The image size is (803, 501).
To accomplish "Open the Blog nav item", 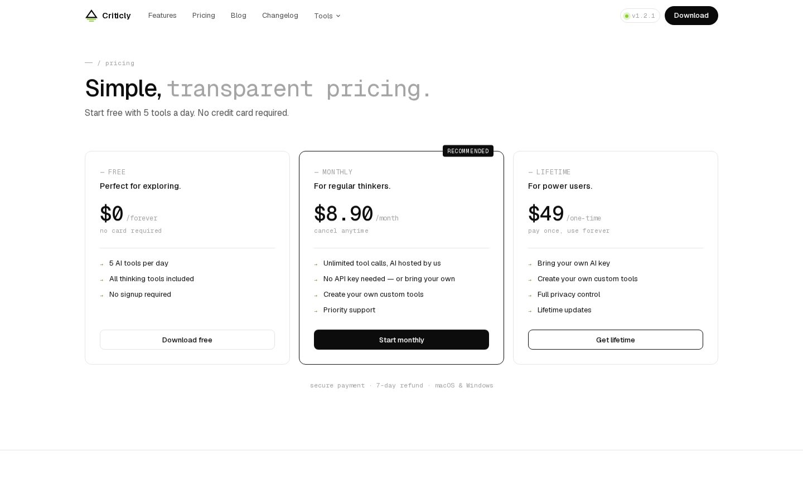I will click(x=239, y=16).
